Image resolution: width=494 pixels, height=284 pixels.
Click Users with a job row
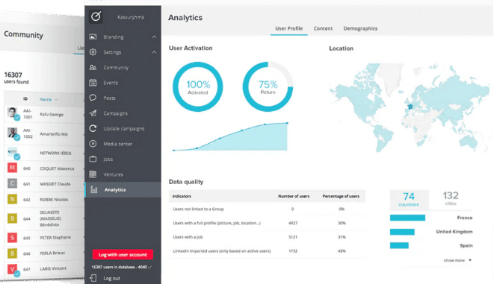[267, 237]
